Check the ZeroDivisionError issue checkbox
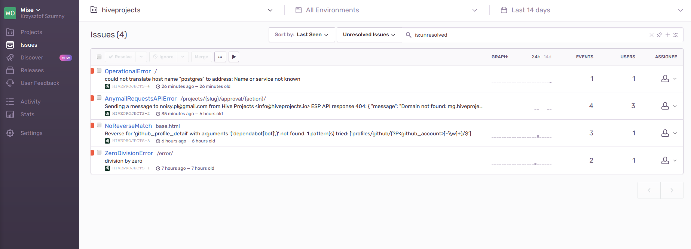The height and width of the screenshot is (249, 691). pos(99,152)
